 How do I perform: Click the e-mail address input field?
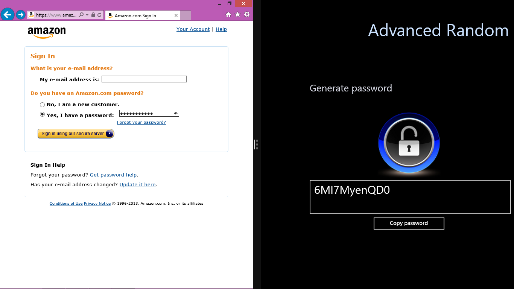click(144, 79)
